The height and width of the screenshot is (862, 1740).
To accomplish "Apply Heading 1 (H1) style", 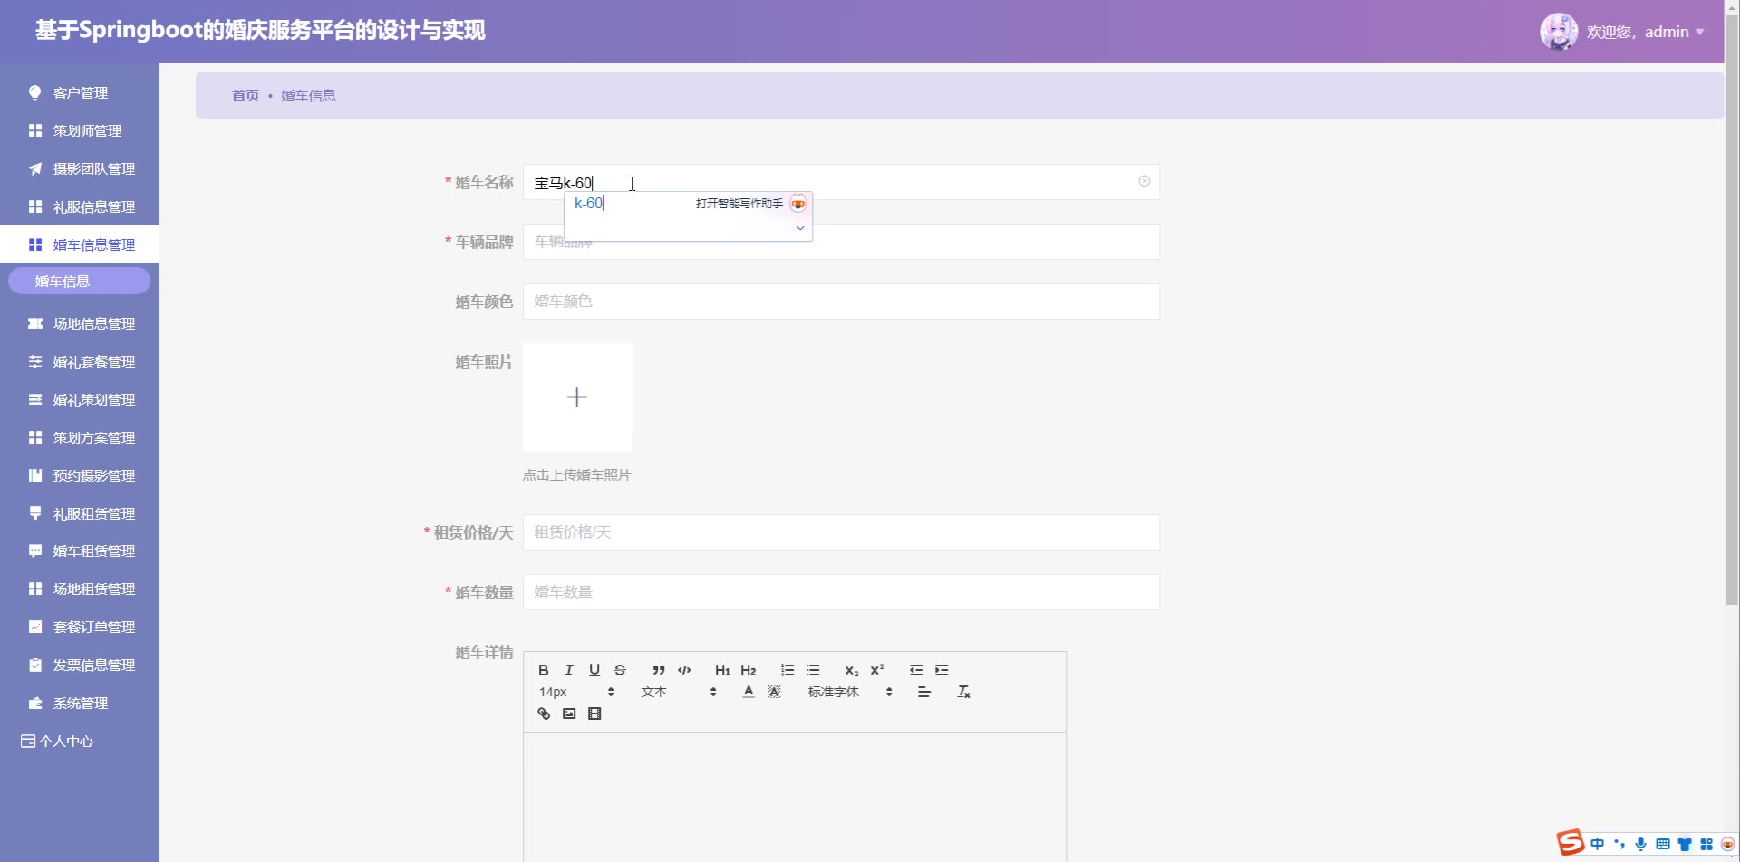I will [722, 670].
